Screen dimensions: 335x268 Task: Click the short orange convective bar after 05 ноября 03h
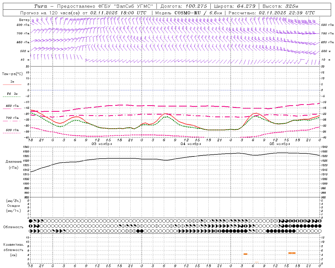coord(245,254)
